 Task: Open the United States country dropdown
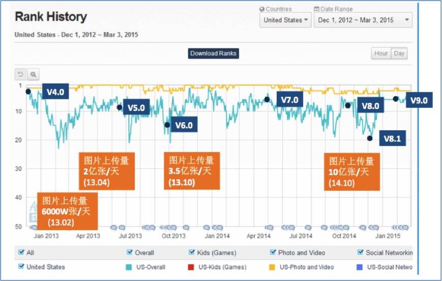coord(285,20)
